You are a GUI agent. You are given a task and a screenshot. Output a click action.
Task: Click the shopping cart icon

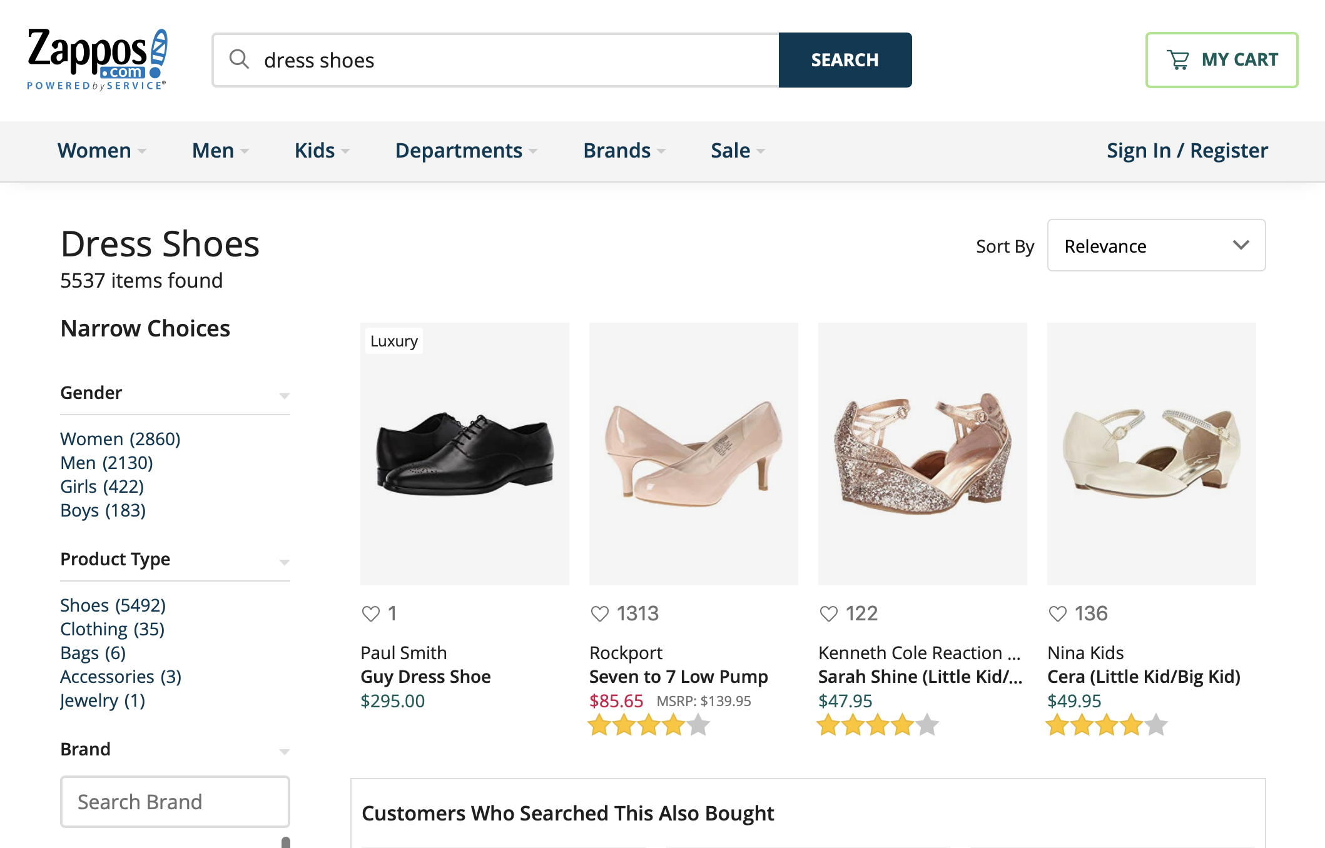[x=1178, y=60]
